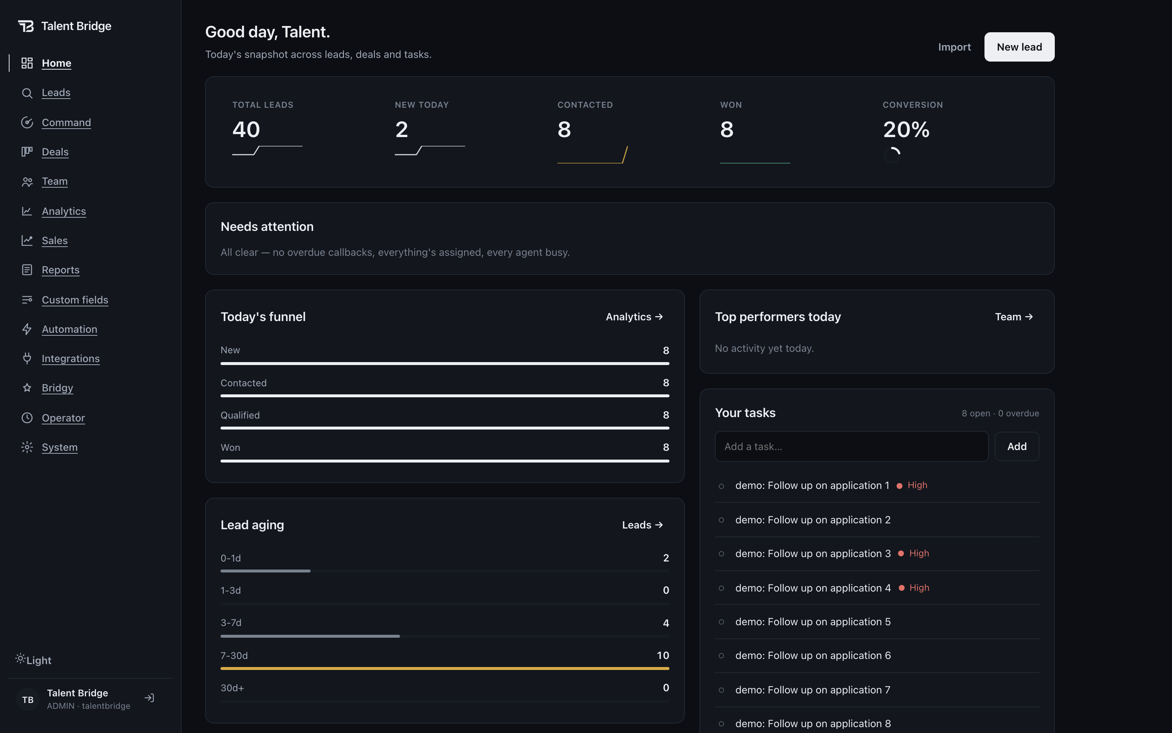Click the Leads magnifier icon
The width and height of the screenshot is (1172, 733).
tap(27, 93)
